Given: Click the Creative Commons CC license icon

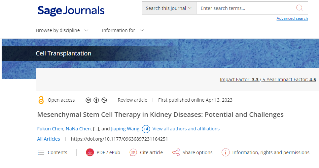Looking at the screenshot, I should (88, 100).
